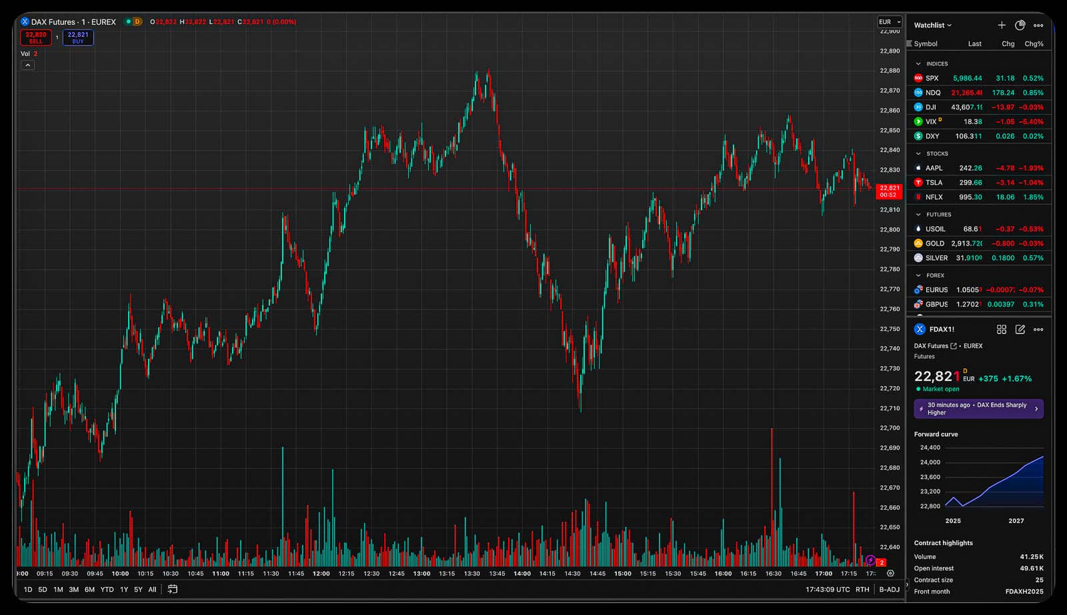
Task: Click the add symbol plus icon in Watchlist
Action: pos(1001,25)
